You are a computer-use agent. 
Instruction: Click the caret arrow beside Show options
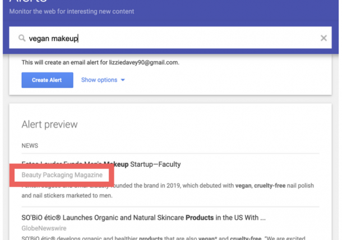[x=123, y=80]
